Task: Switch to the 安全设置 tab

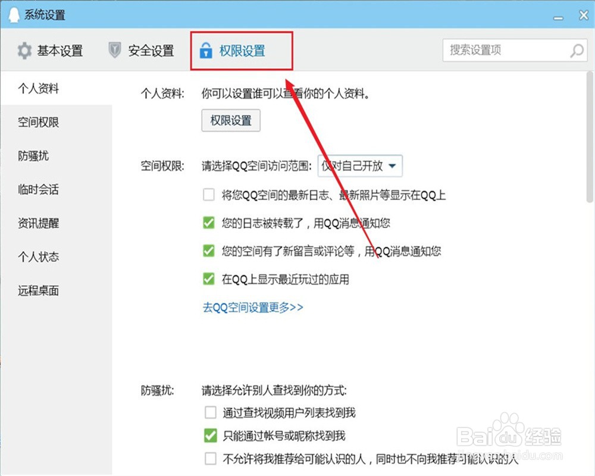Action: tap(141, 51)
